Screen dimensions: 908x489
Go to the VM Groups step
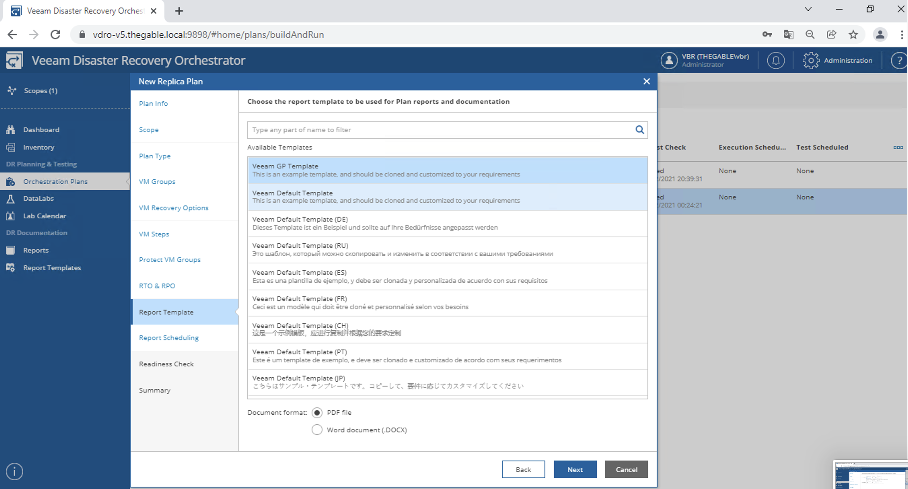click(157, 181)
